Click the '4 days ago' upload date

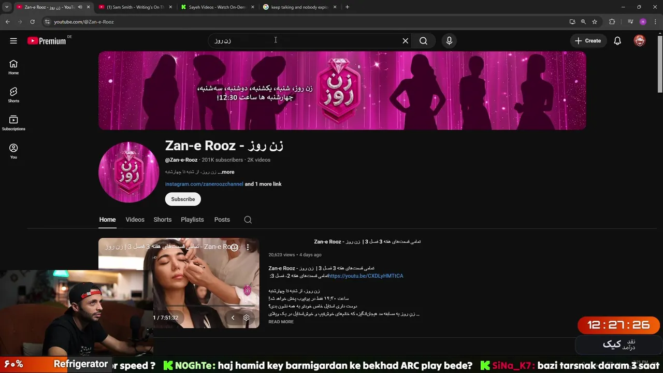[x=310, y=255]
